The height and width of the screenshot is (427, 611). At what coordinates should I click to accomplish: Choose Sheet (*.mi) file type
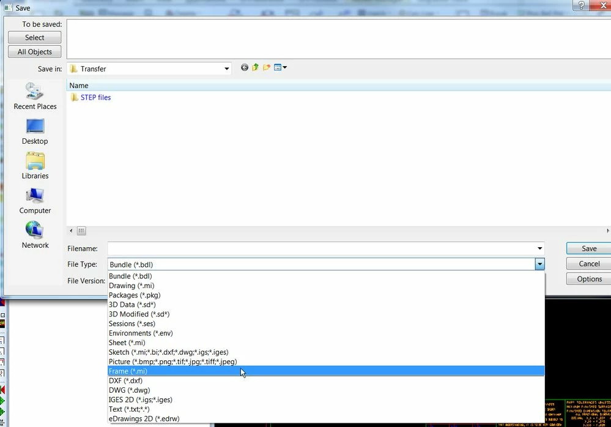pyautogui.click(x=326, y=343)
